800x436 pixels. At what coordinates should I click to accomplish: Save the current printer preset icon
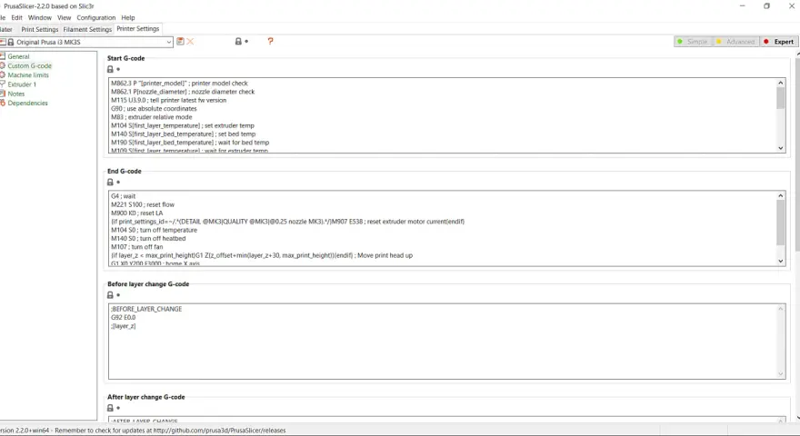pos(180,41)
